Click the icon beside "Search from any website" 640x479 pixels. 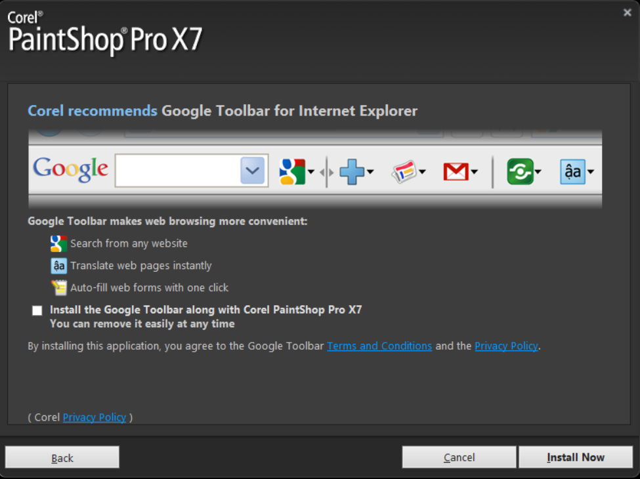click(59, 244)
